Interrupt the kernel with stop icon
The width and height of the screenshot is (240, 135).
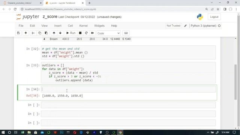[x=80, y=33]
